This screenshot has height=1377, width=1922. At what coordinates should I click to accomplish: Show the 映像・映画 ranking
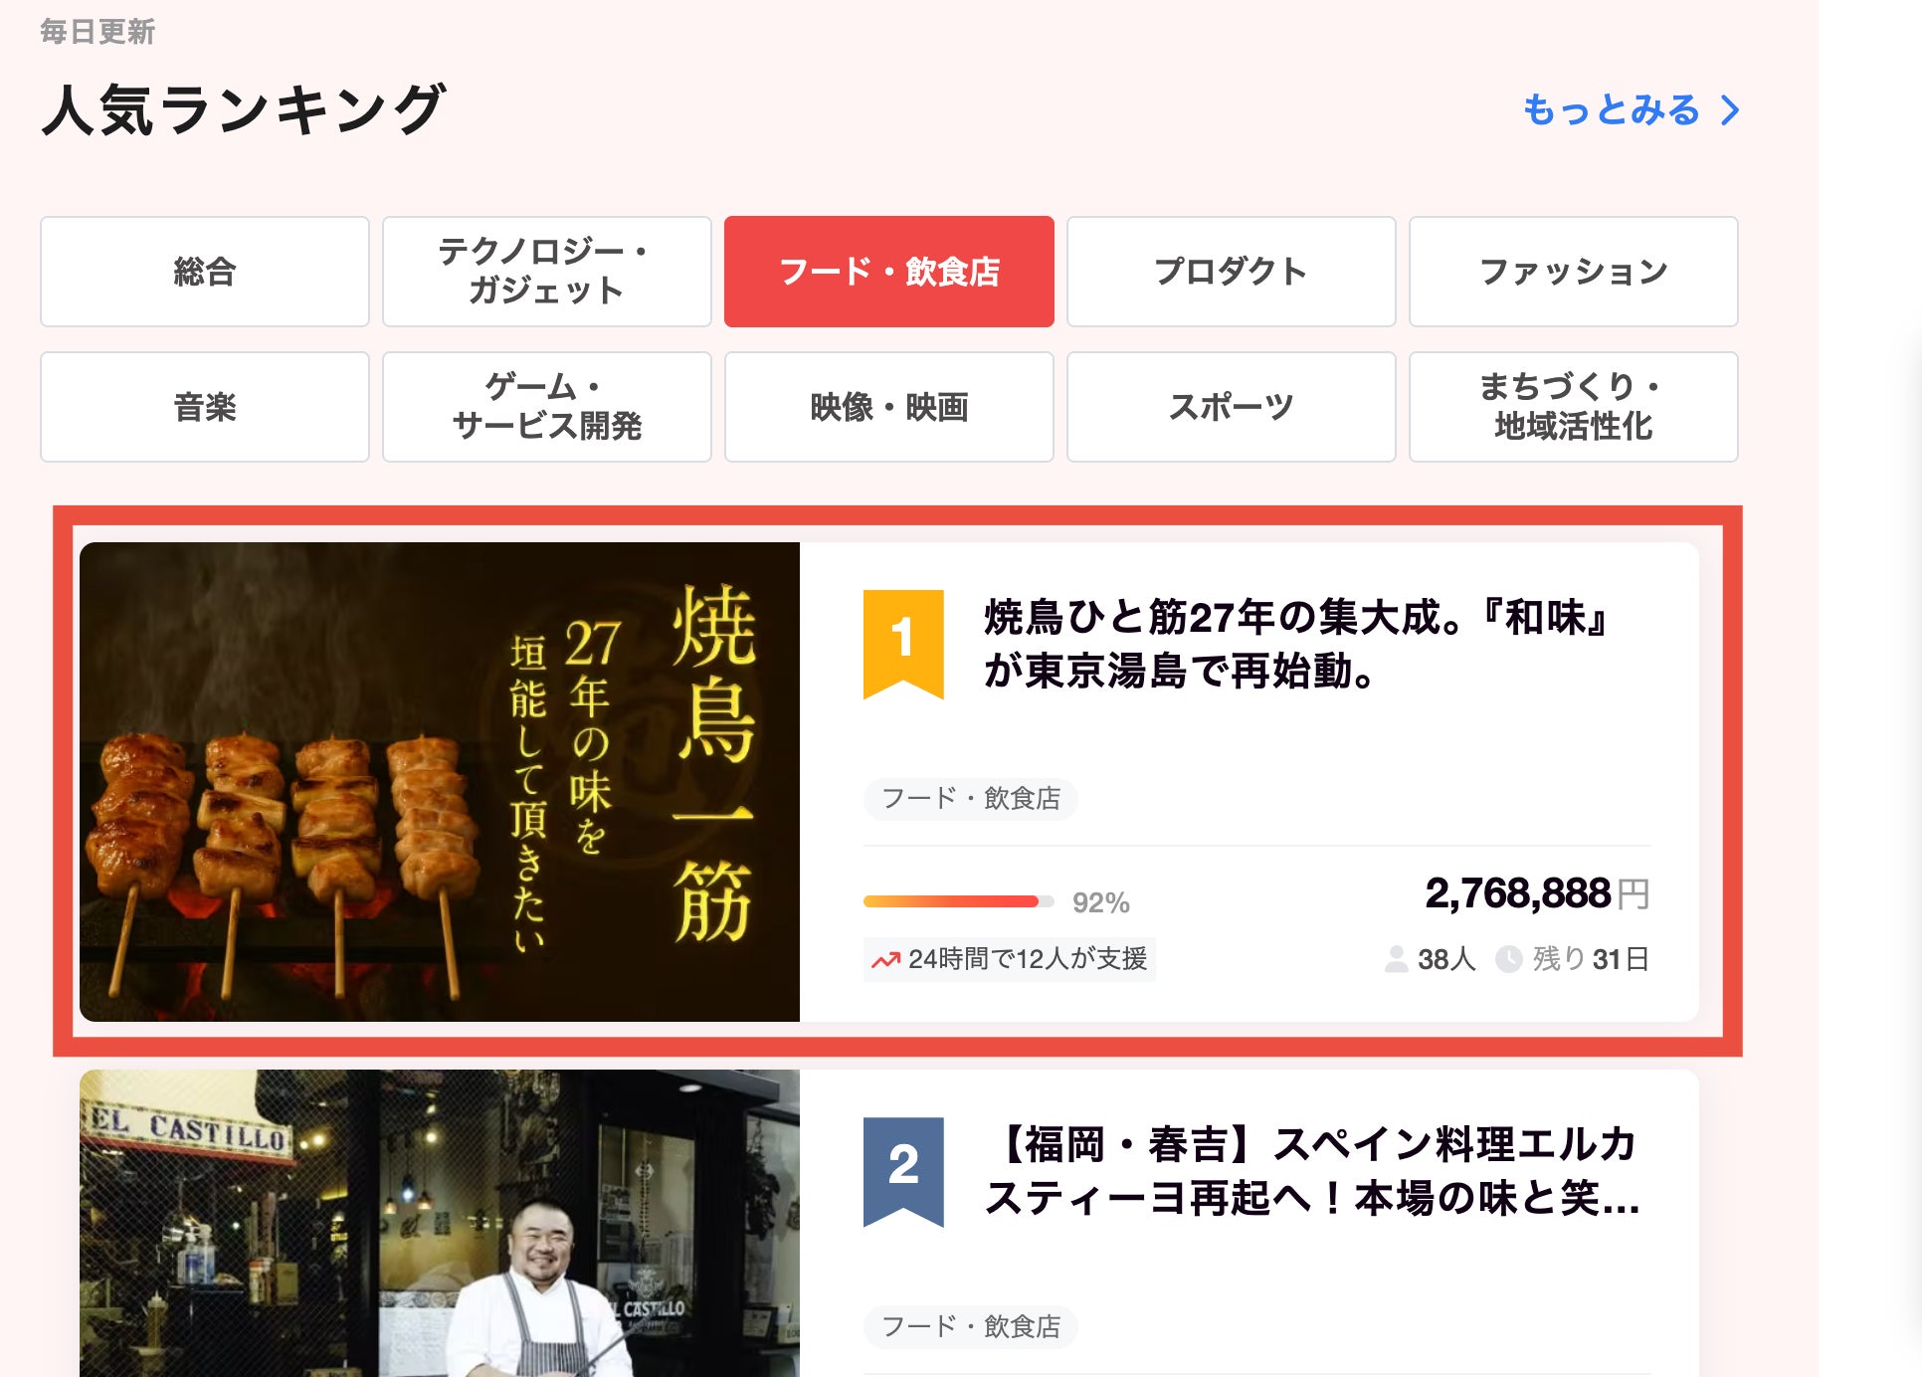point(889,407)
